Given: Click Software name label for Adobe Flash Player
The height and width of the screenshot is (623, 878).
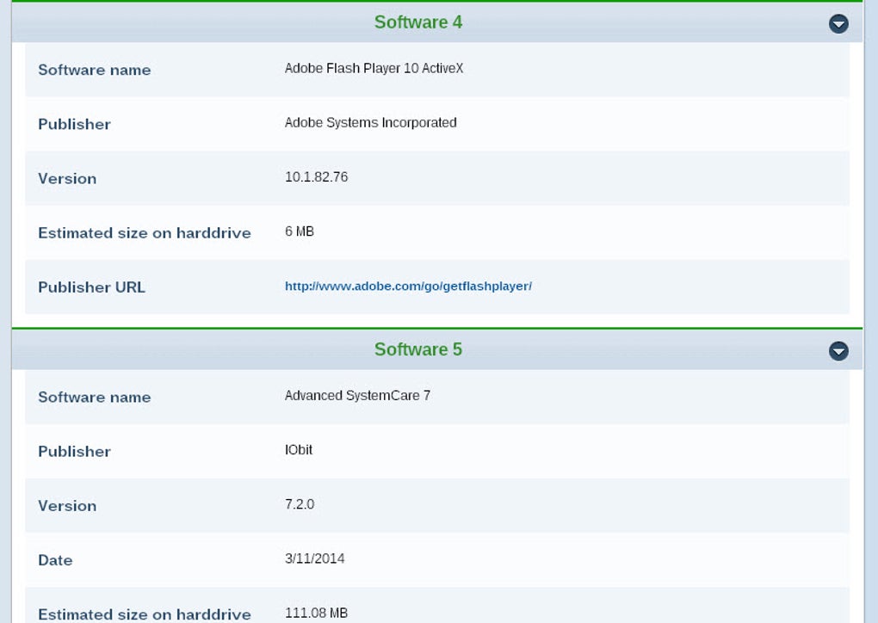Looking at the screenshot, I should pos(95,70).
